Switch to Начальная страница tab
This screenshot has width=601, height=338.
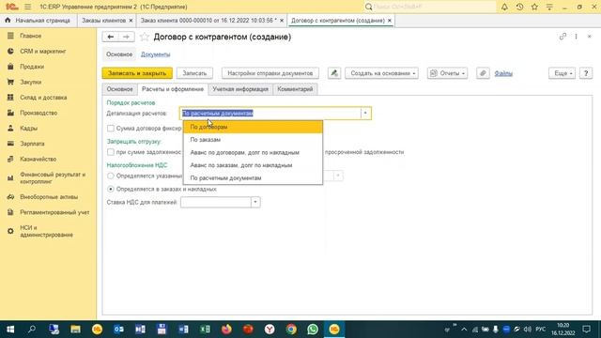click(x=39, y=21)
